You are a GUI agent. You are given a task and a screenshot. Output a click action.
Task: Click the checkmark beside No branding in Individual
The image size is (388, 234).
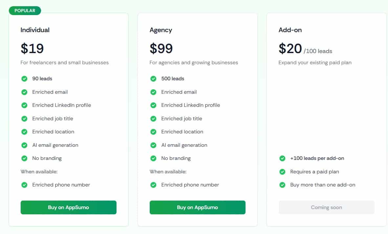click(24, 158)
